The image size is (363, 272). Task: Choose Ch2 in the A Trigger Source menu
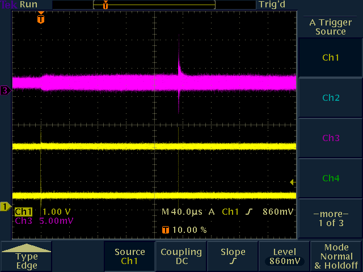(330, 98)
